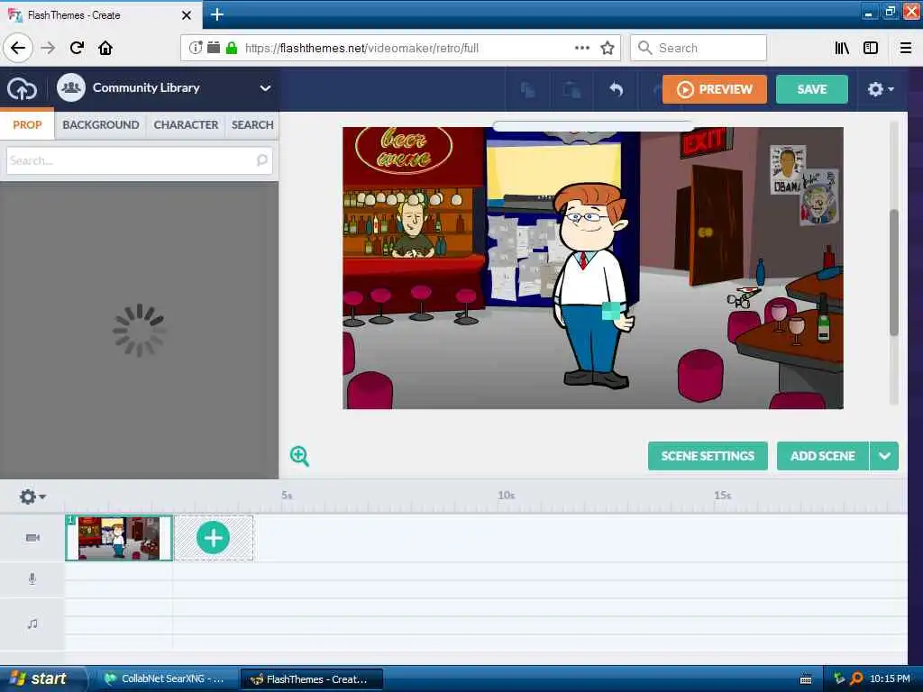Expand the Community Library dropdown
The image size is (923, 692).
point(266,88)
